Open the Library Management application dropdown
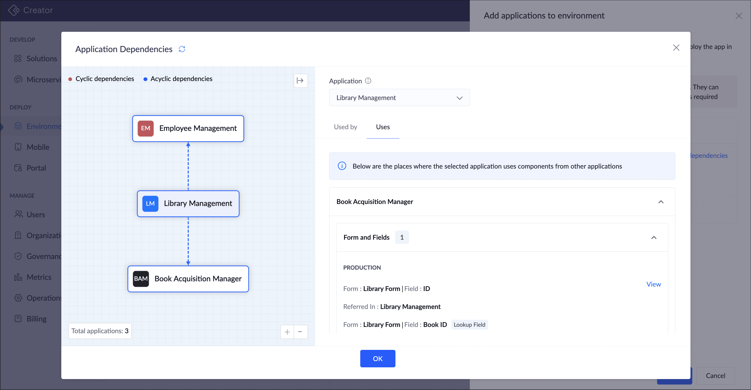Viewport: 751px width, 390px height. [399, 98]
